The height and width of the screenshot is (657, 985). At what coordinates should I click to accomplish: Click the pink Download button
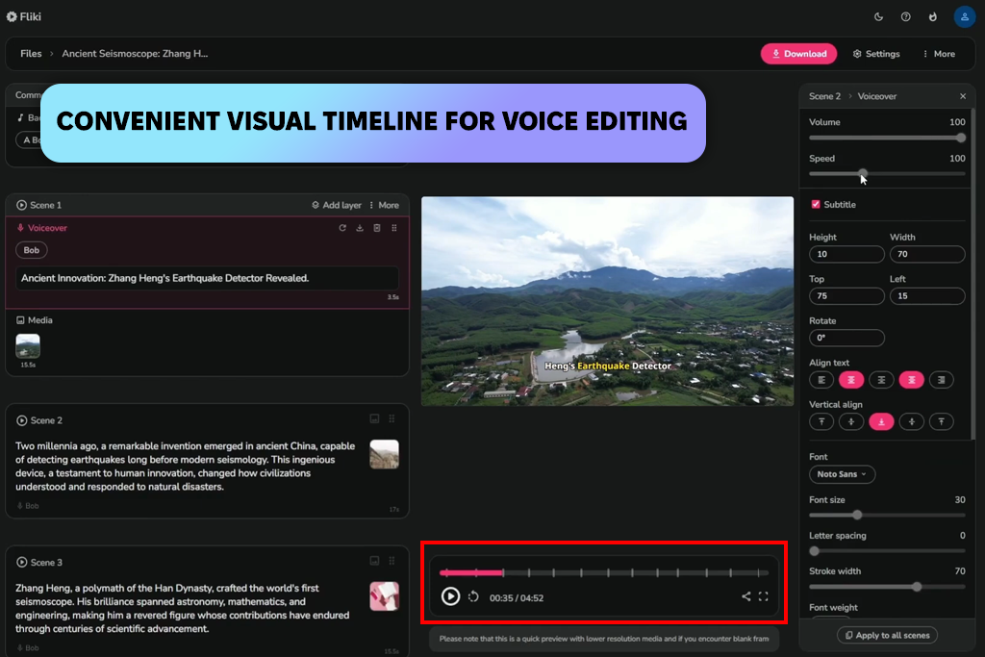point(798,54)
